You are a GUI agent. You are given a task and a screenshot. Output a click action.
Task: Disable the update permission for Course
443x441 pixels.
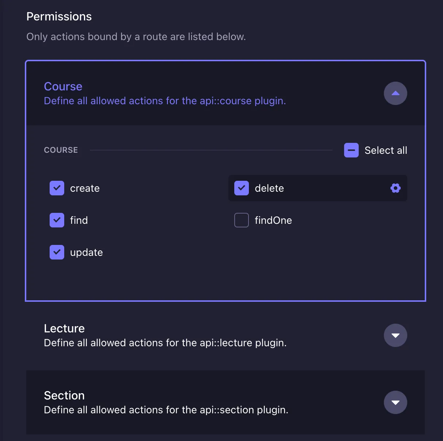(x=57, y=252)
